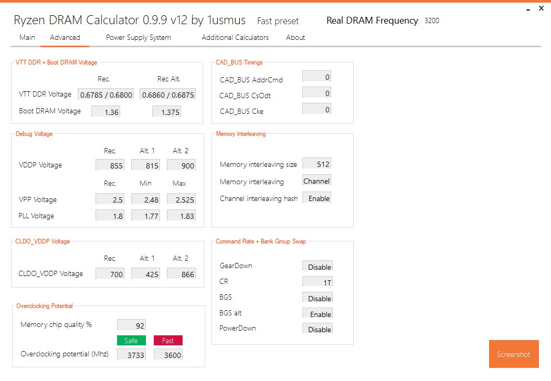Click Memory interleaving Channel field
Image resolution: width=551 pixels, height=381 pixels.
coord(316,181)
